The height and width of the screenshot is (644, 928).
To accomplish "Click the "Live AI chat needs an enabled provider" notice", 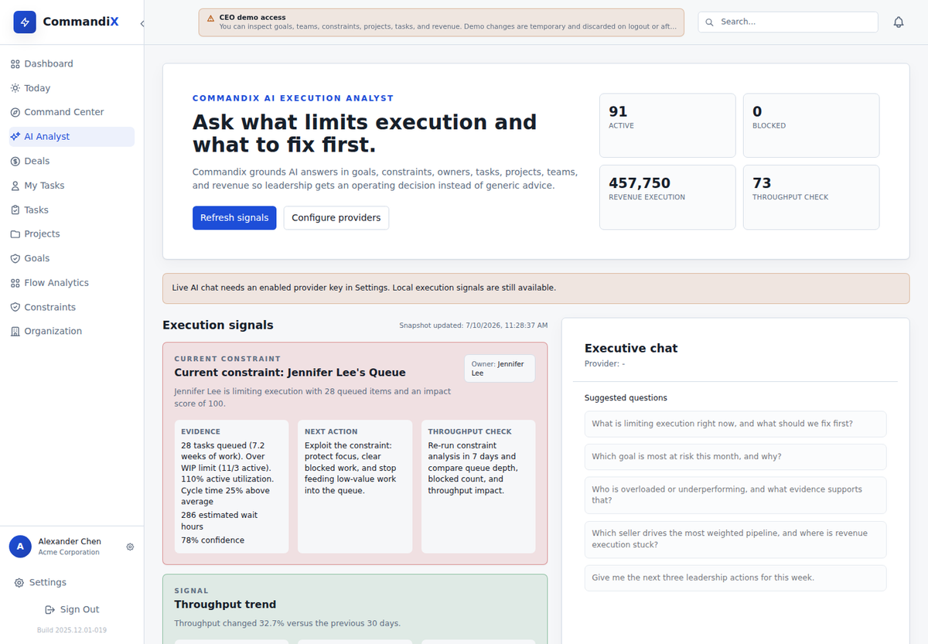I will 536,288.
